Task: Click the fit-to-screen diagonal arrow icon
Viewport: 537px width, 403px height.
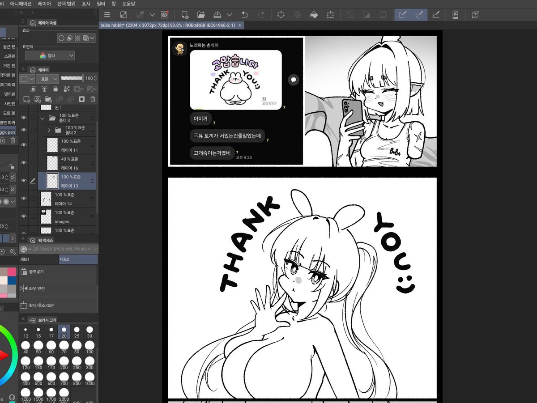Action: click(x=124, y=15)
